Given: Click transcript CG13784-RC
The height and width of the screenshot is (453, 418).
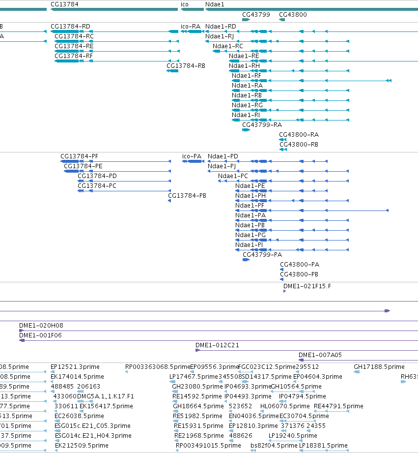Looking at the screenshot, I should point(117,41).
